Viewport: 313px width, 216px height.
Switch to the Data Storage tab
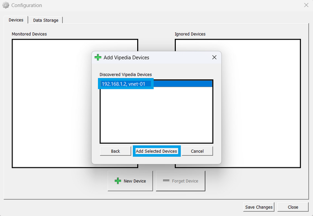tap(46, 20)
